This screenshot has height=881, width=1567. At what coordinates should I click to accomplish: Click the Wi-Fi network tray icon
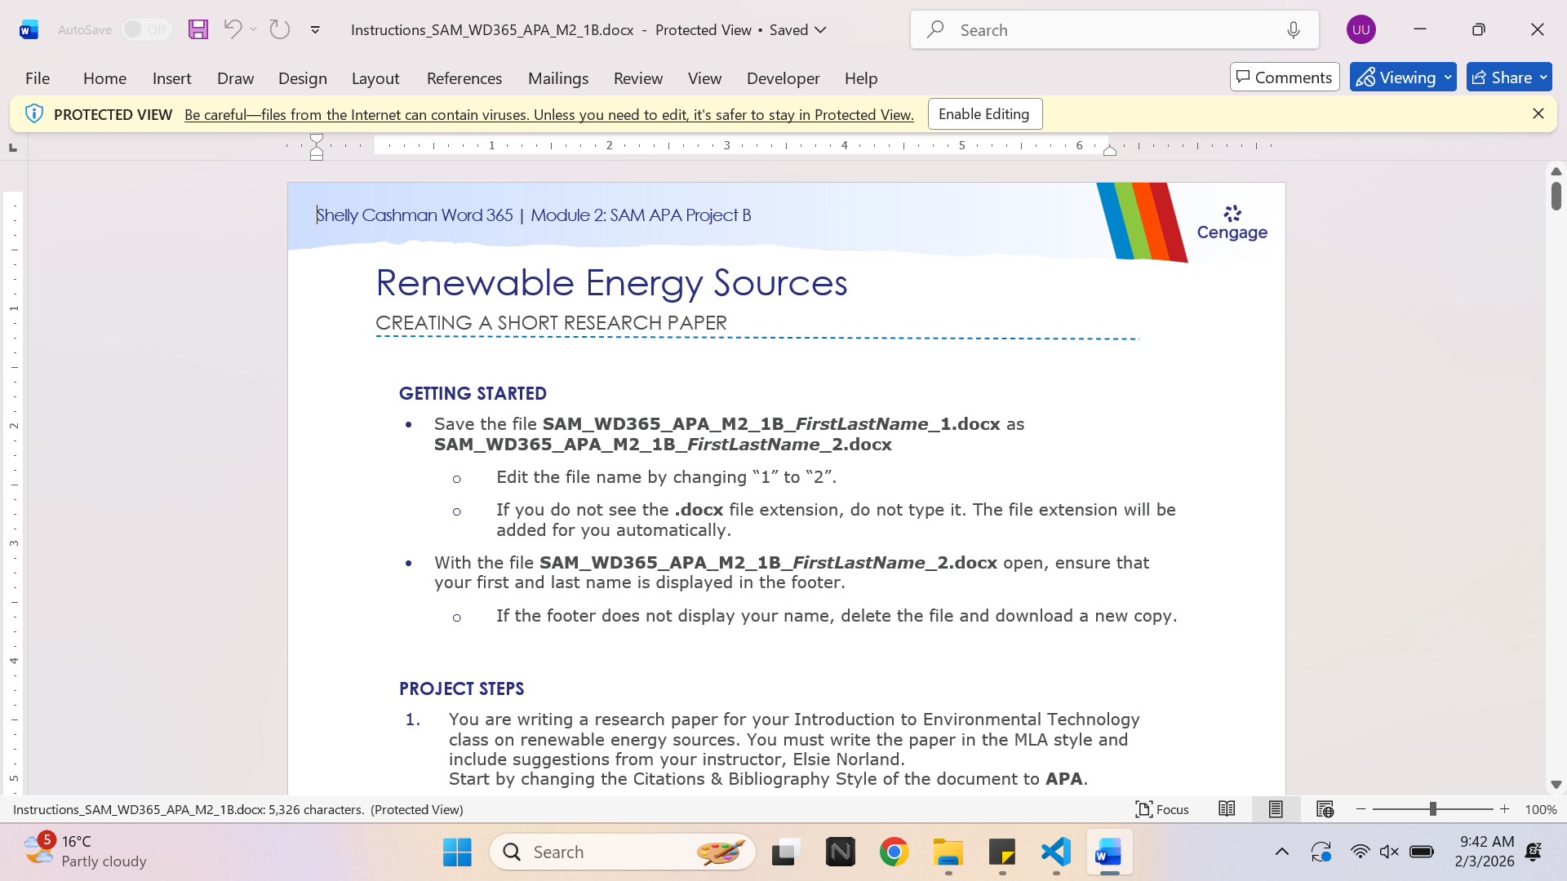(x=1360, y=852)
